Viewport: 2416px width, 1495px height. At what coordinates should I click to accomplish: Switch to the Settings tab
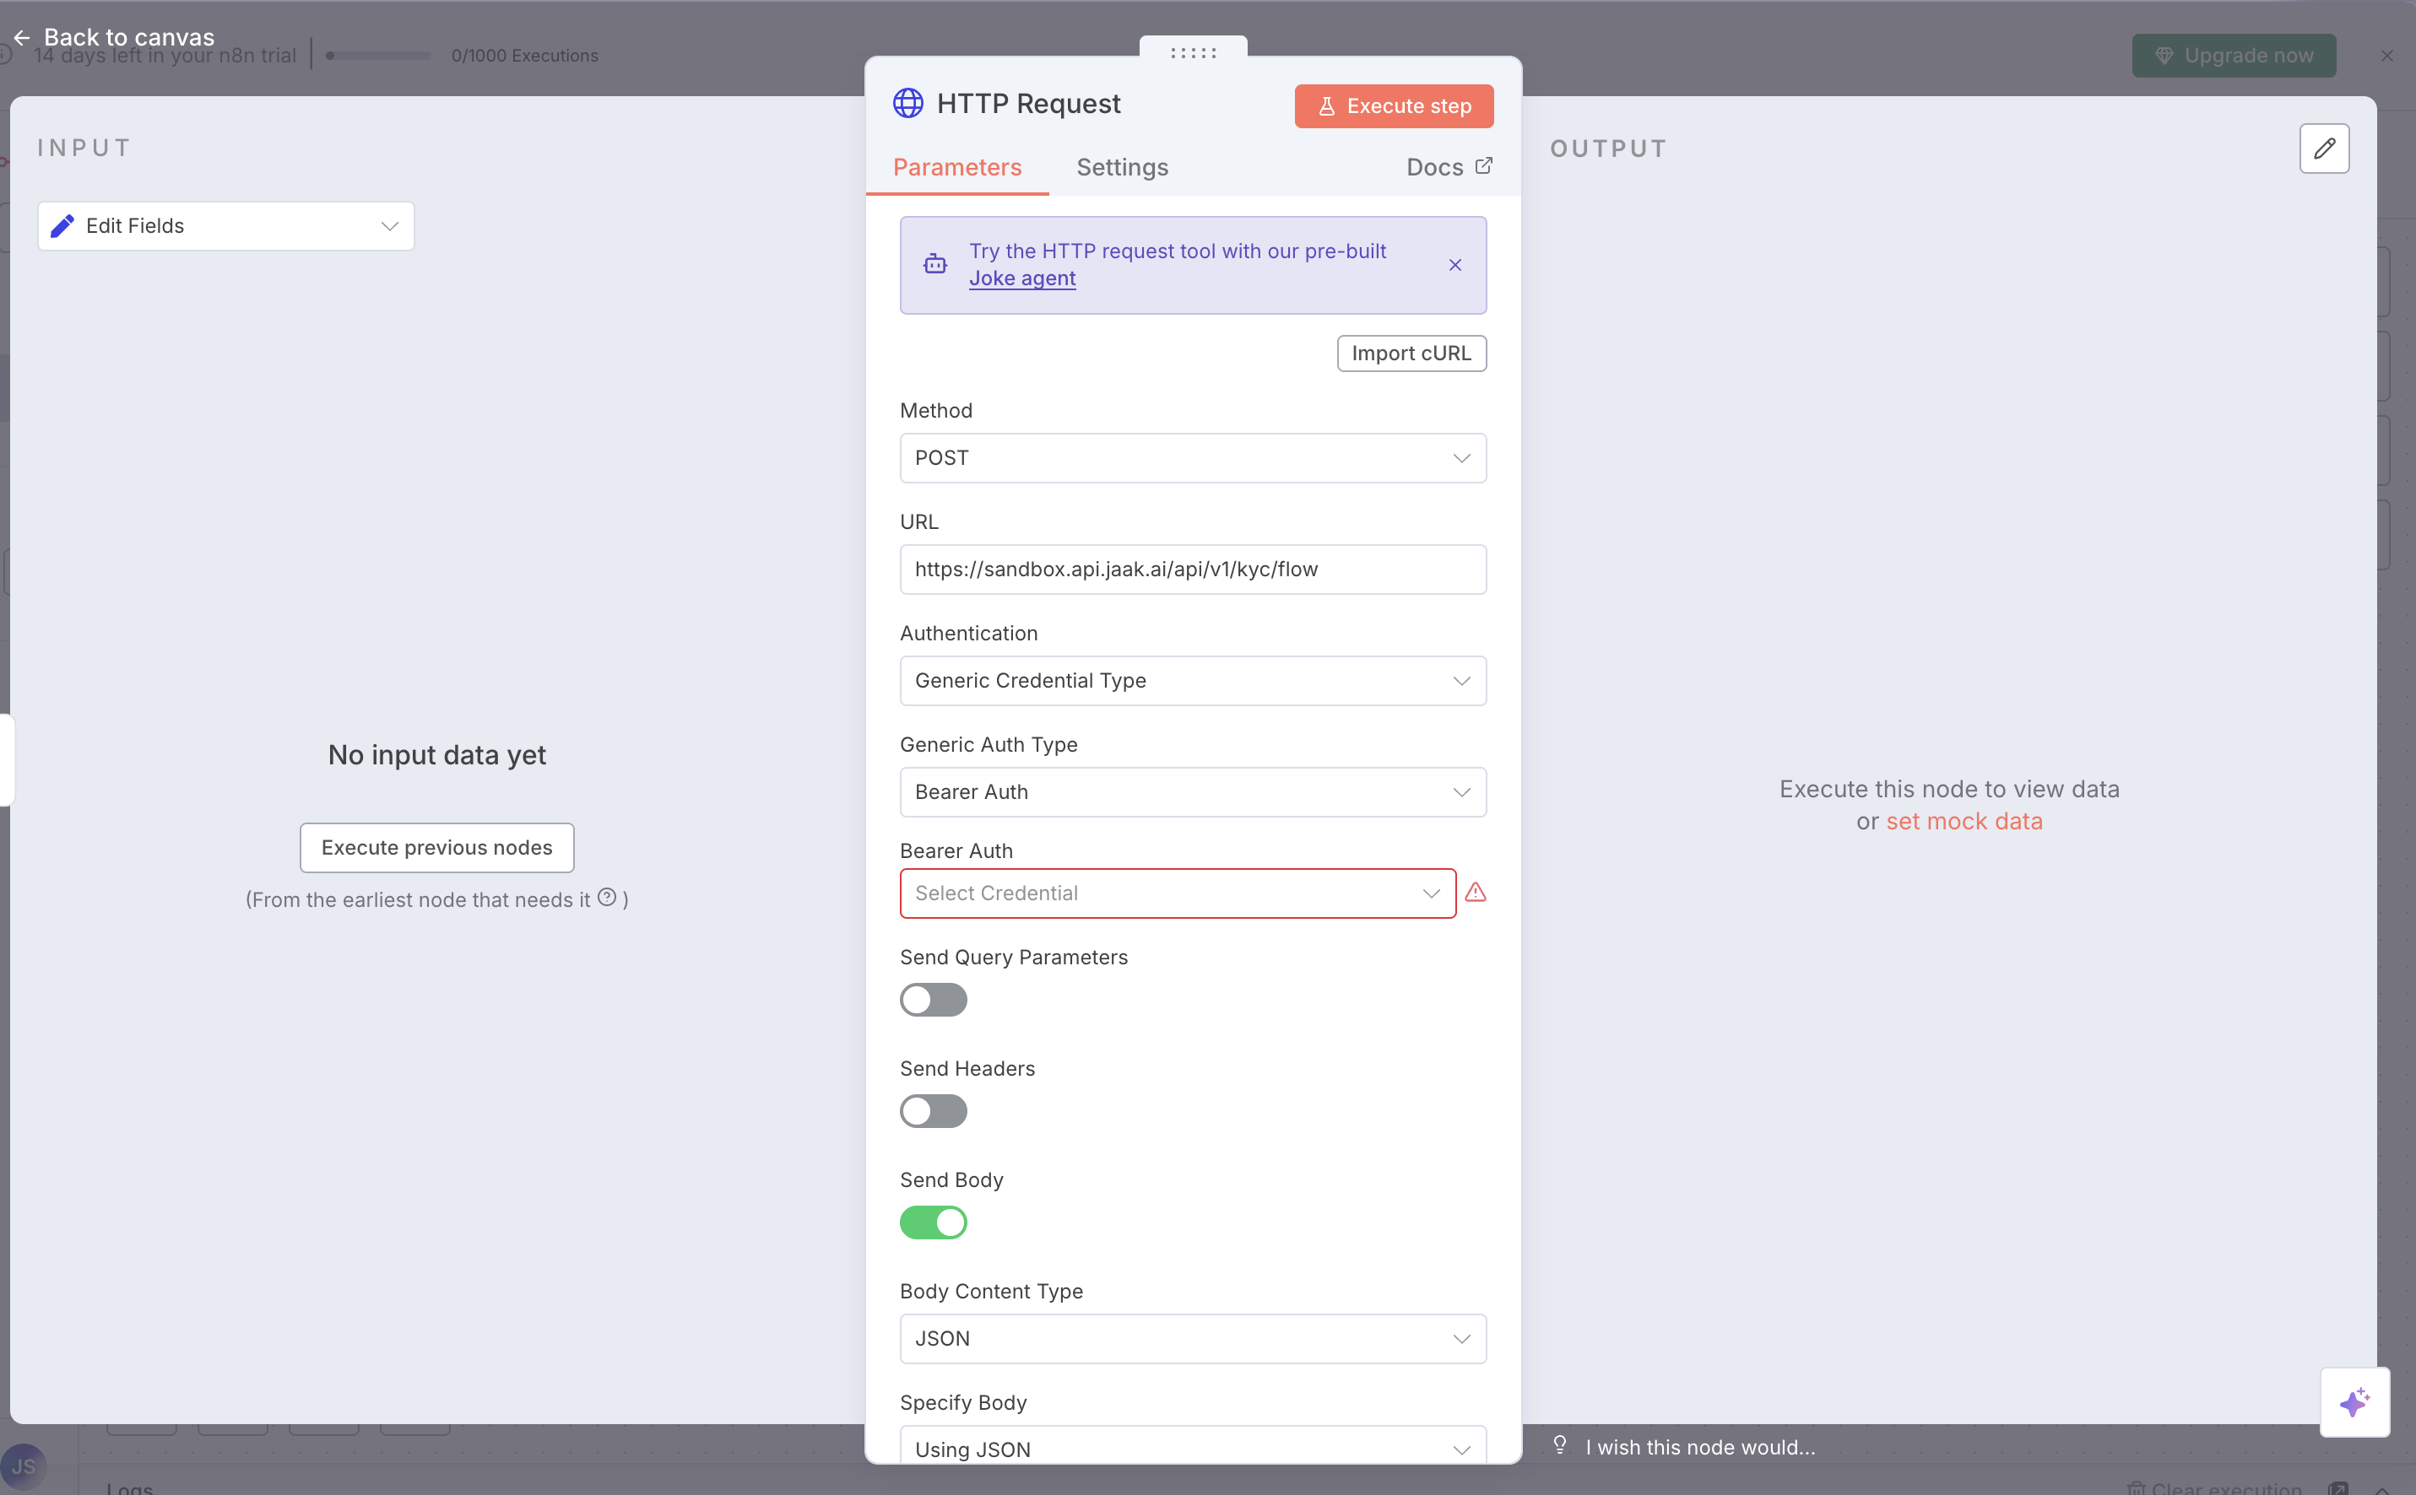[x=1121, y=167]
